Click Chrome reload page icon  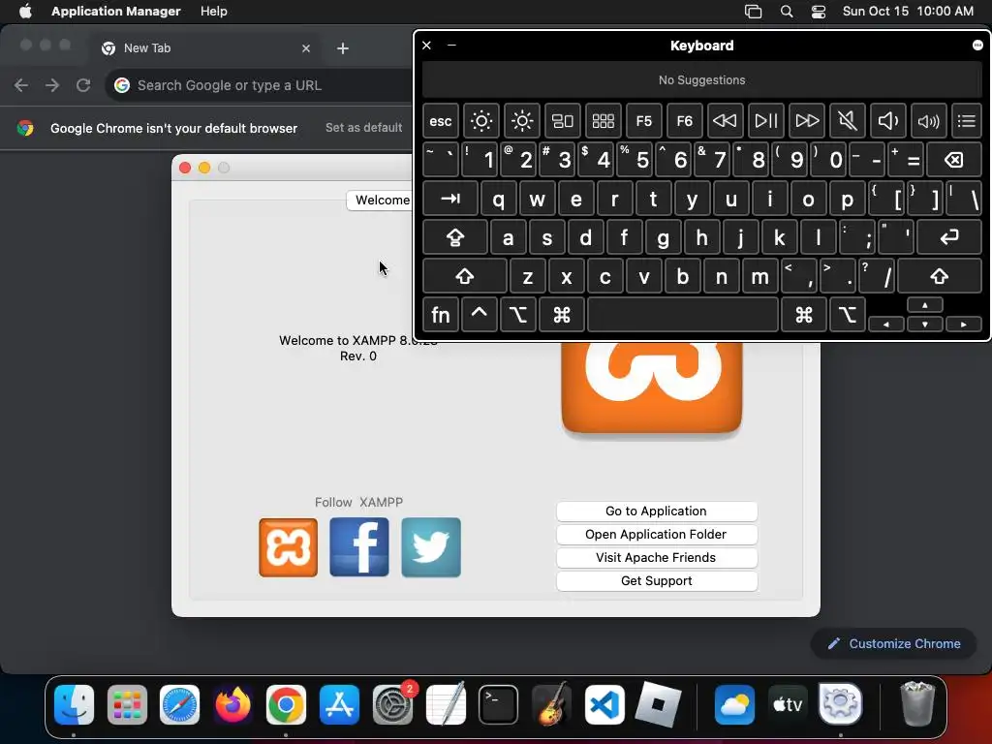tap(83, 85)
